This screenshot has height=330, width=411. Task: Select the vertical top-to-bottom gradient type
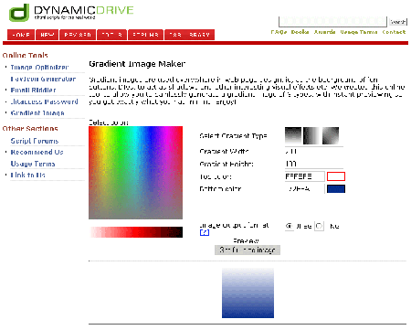click(293, 135)
